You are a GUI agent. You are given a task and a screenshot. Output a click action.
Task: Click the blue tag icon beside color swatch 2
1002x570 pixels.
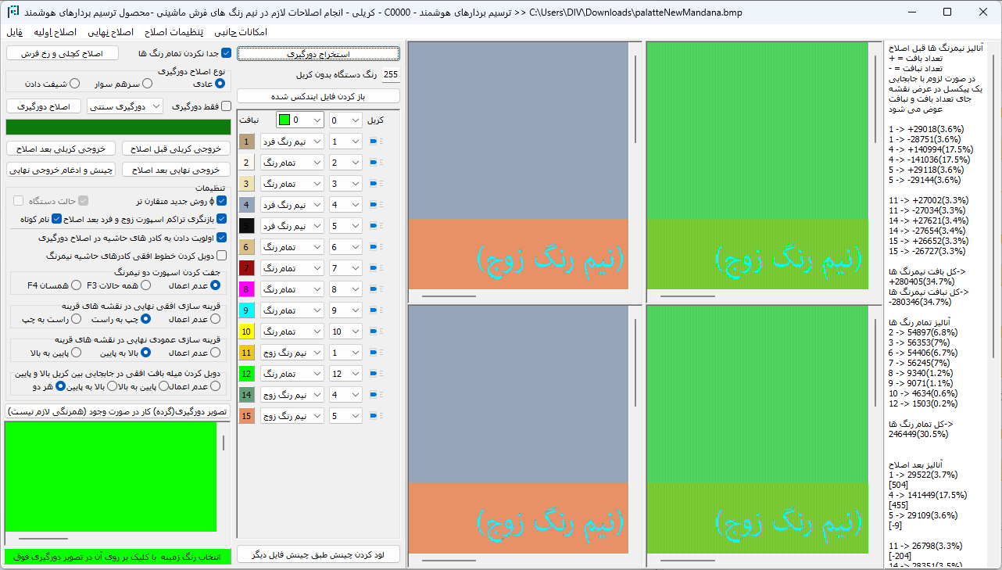click(373, 163)
